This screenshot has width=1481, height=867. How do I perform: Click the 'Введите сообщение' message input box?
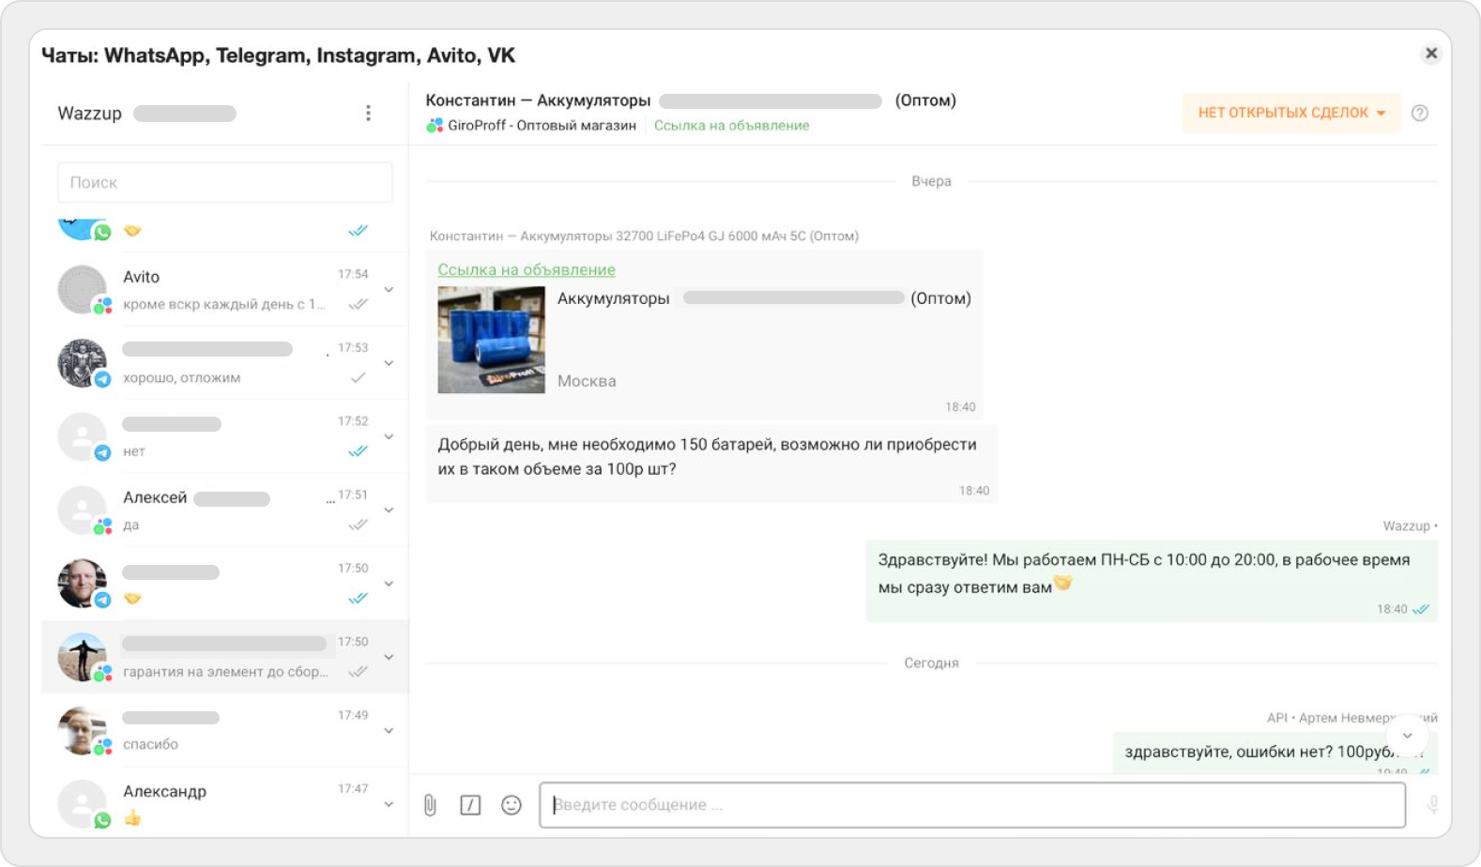point(971,805)
